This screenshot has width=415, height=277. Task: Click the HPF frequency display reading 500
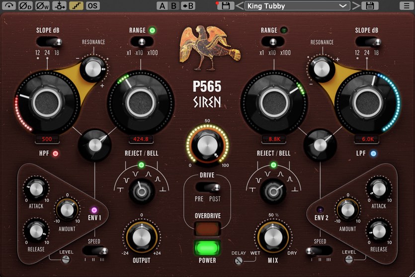click(x=47, y=139)
